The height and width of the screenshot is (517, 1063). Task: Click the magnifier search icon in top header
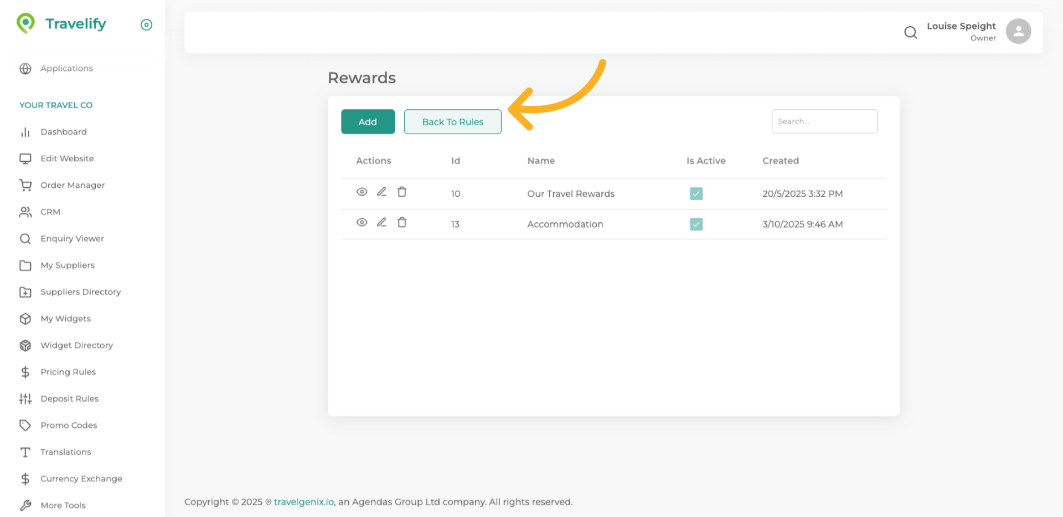910,33
